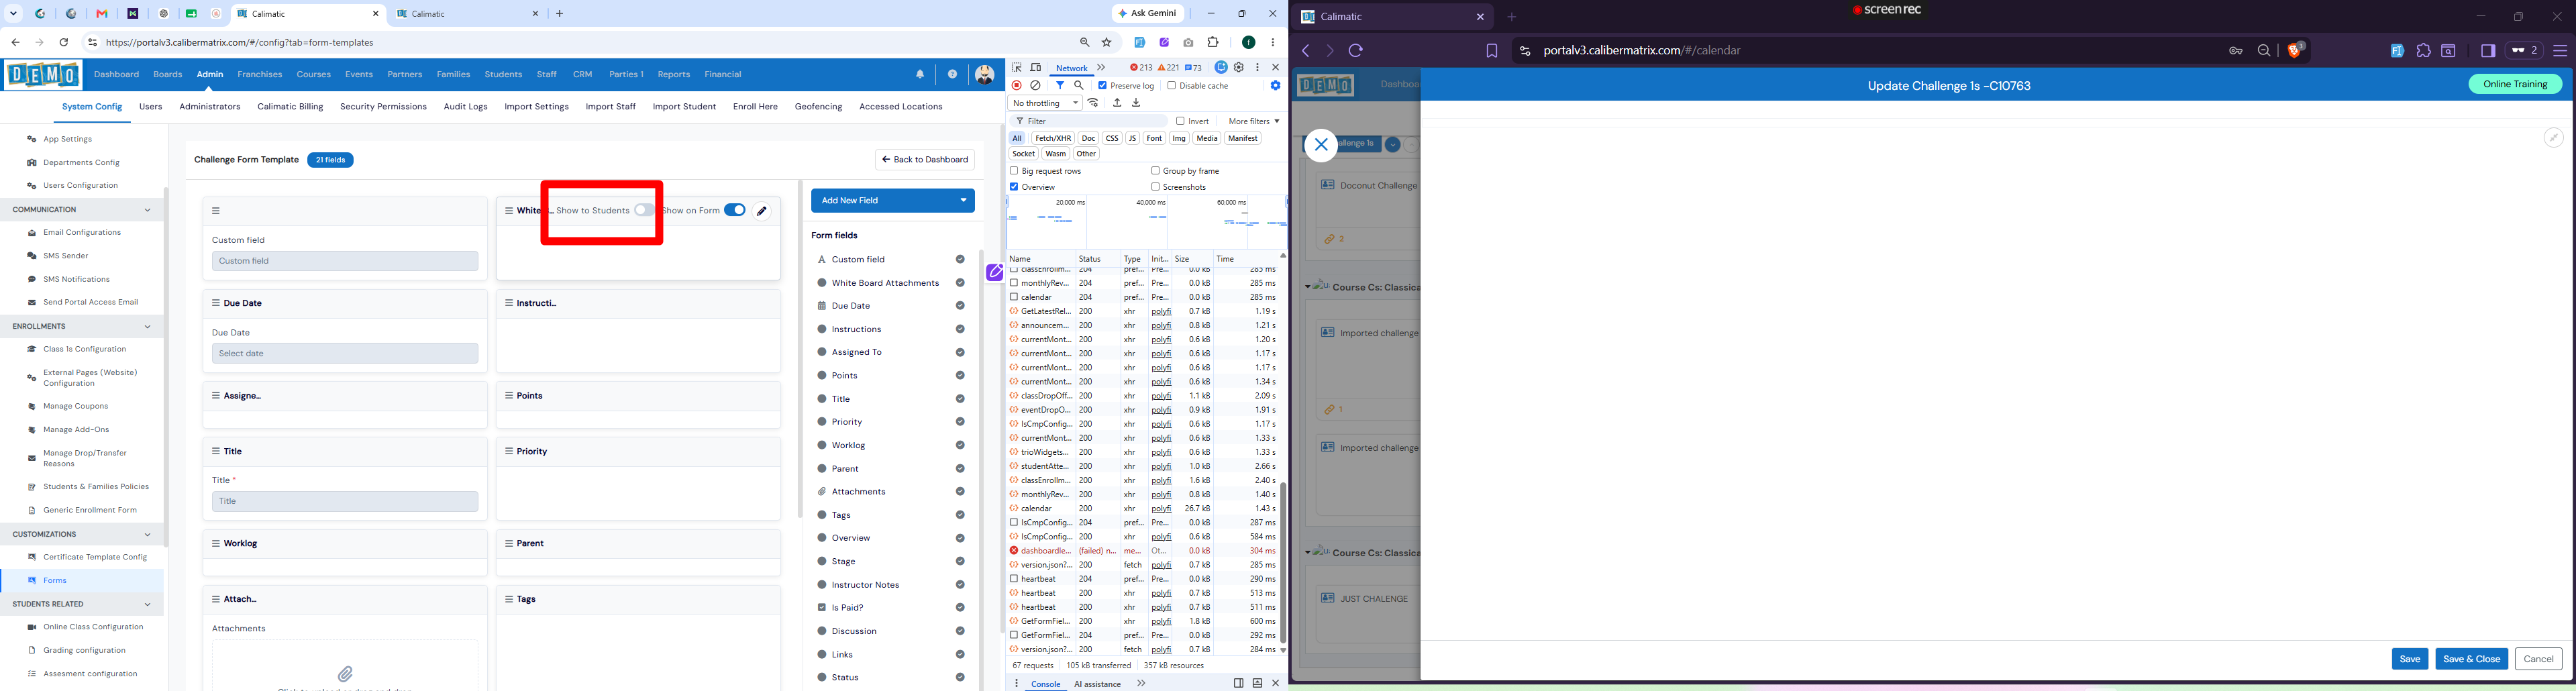2576x691 pixels.
Task: Clear the network log
Action: (1036, 86)
